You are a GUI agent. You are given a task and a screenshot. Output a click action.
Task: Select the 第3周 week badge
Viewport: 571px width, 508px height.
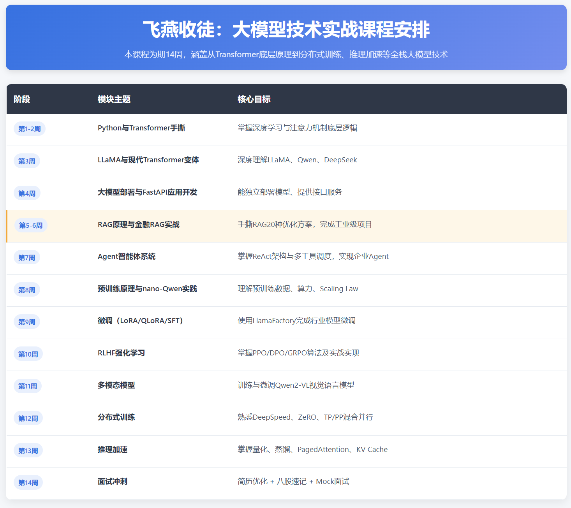[x=27, y=161]
